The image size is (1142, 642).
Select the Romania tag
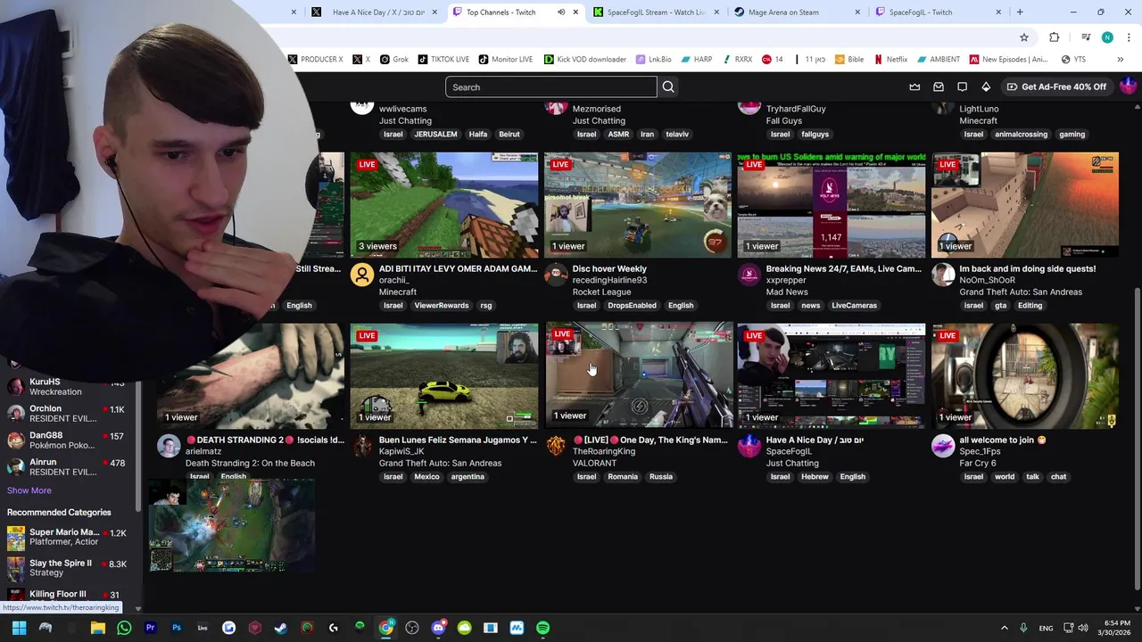point(622,476)
